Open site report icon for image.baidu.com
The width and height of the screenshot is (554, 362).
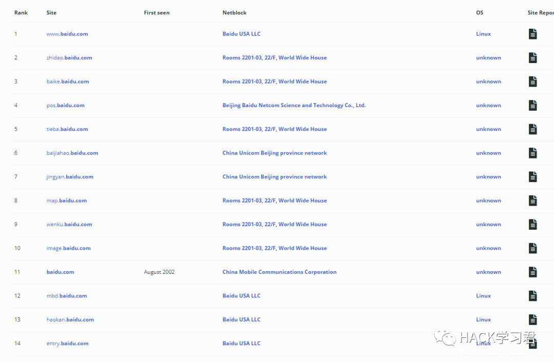click(533, 248)
